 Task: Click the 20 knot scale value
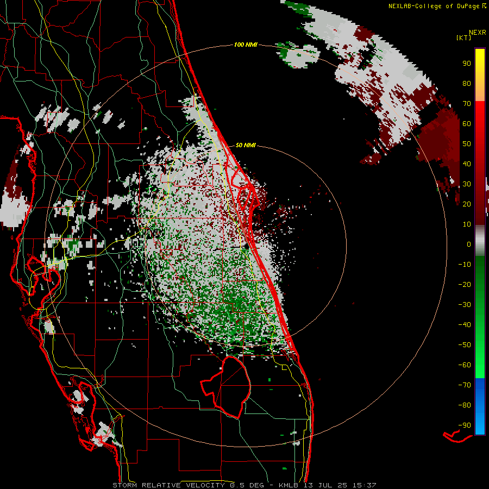click(x=467, y=204)
